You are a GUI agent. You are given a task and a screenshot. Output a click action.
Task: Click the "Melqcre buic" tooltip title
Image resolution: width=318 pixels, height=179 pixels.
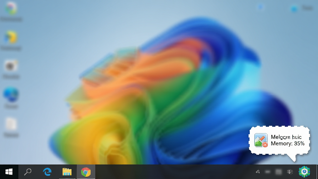click(x=286, y=137)
